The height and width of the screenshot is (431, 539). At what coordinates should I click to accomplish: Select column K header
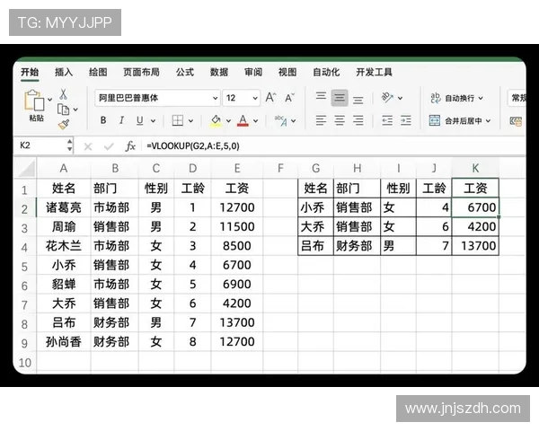coord(475,169)
